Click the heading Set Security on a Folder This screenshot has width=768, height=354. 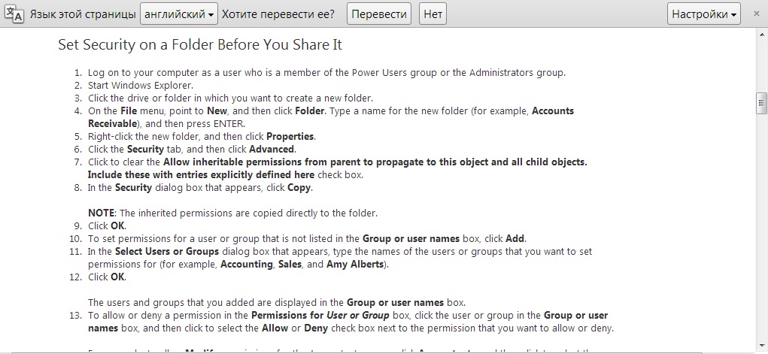(x=200, y=45)
